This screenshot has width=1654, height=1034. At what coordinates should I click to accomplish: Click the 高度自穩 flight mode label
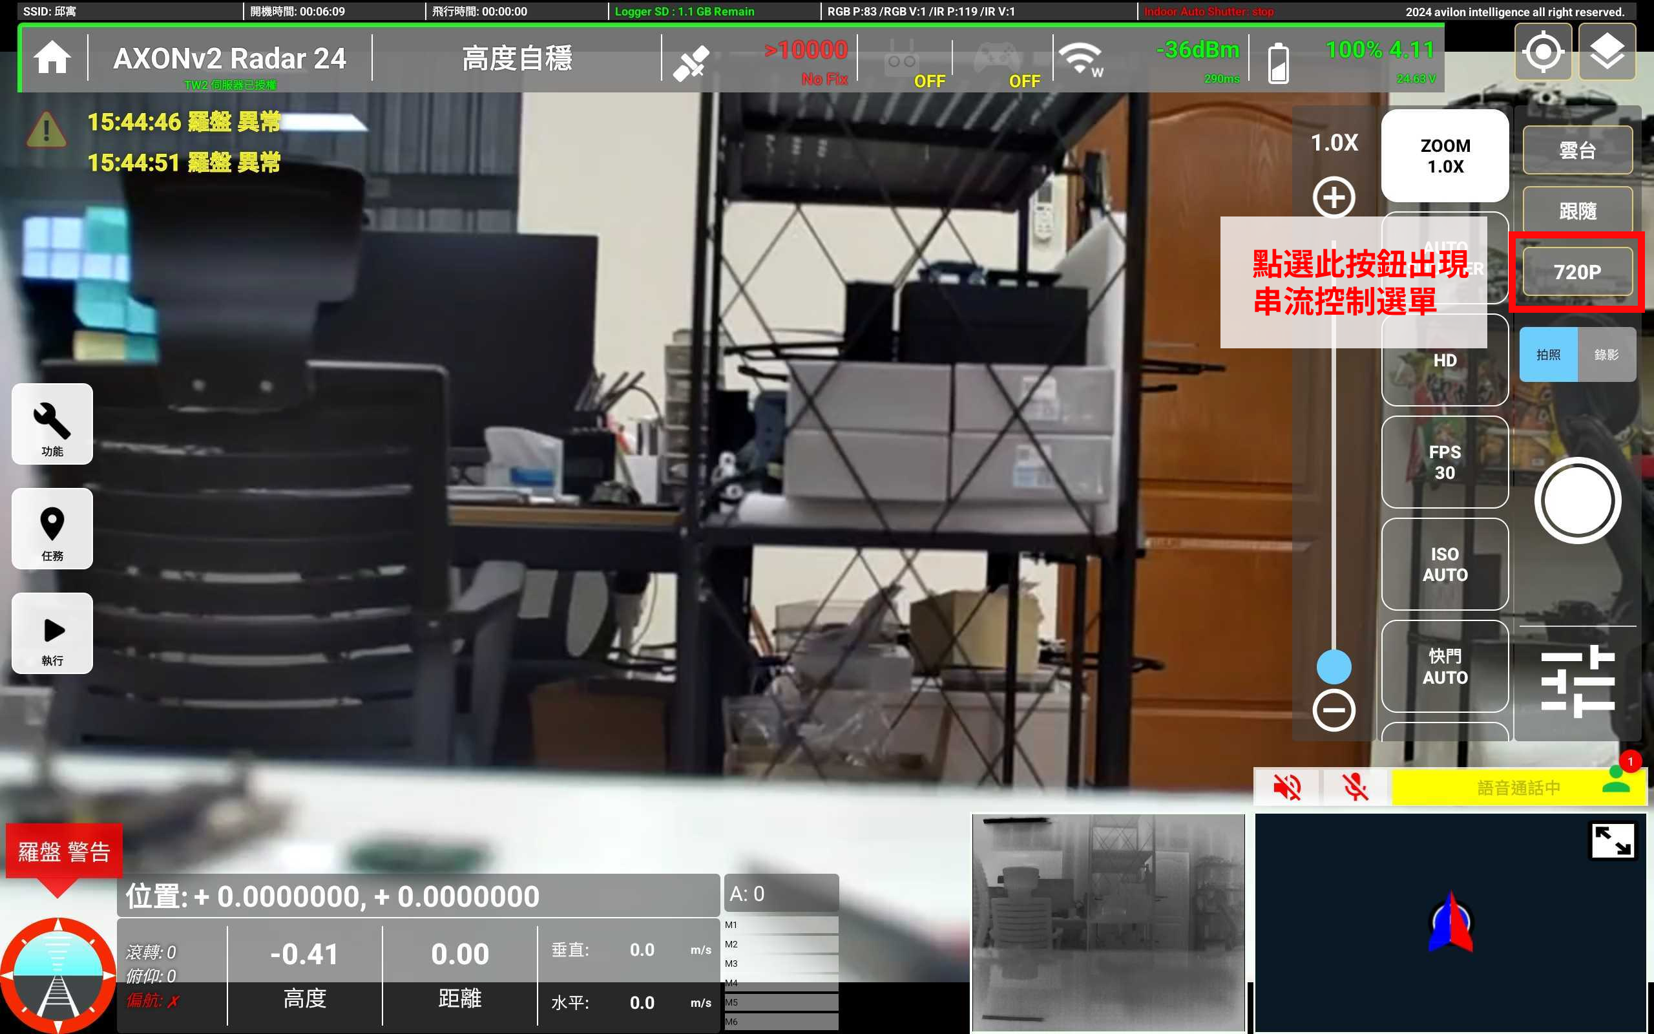[517, 58]
